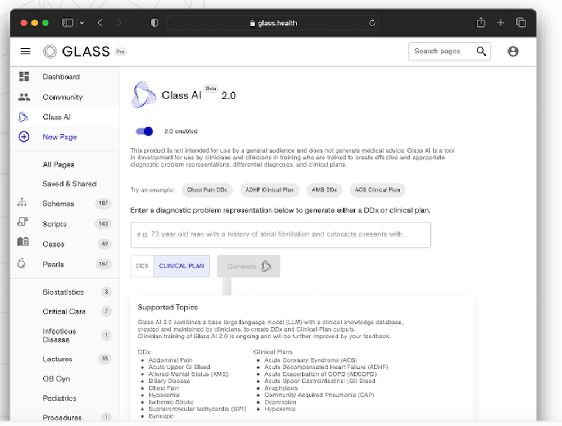This screenshot has width=562, height=426.
Task: Open Saved & Shared in sidebar
Action: (70, 184)
